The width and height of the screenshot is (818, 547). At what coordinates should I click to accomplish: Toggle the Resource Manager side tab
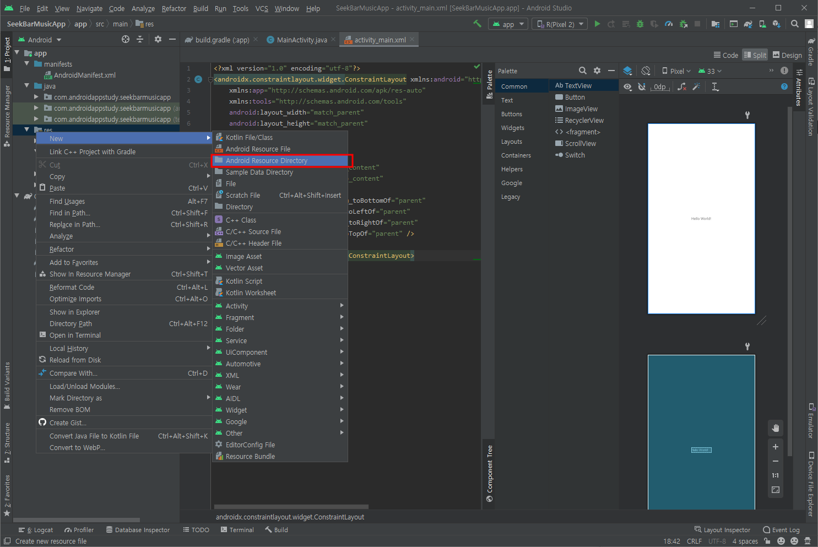click(x=7, y=116)
